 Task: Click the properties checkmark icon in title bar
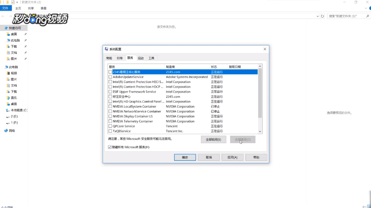[13, 2]
